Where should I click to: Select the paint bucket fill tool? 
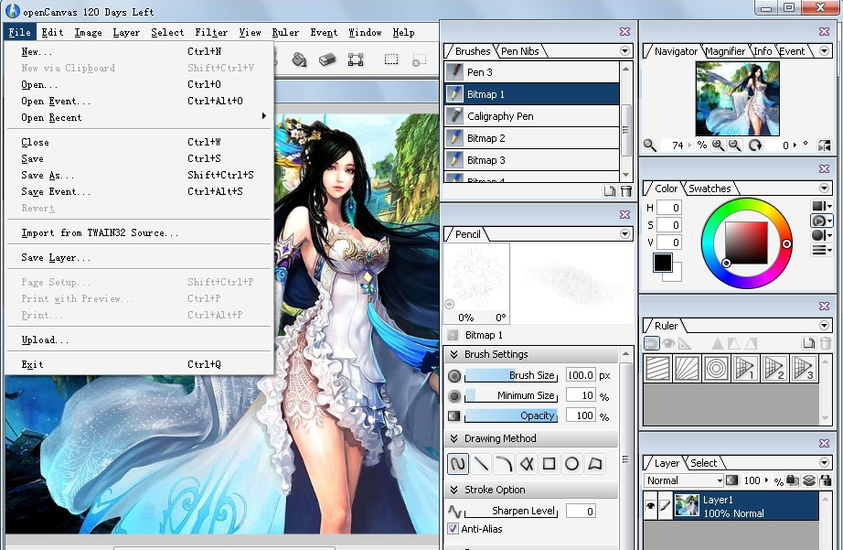click(x=299, y=59)
